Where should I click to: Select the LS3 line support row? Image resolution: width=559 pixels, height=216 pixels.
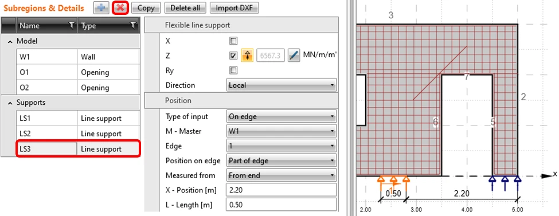(x=77, y=149)
